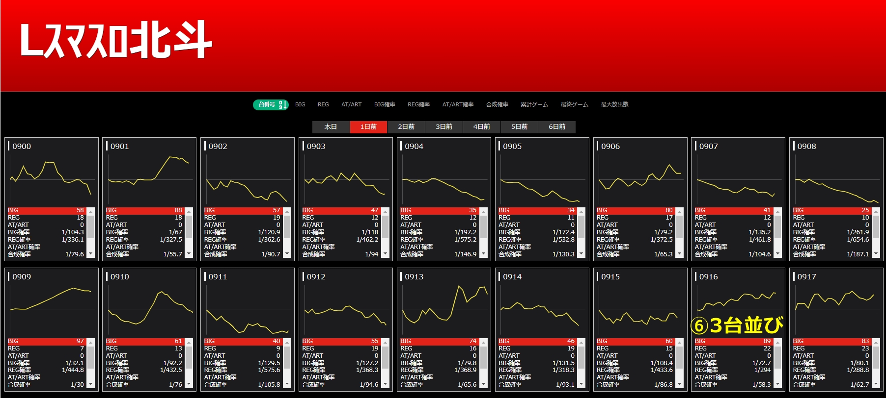Click scroll-down arrow in 0907 data list

pos(778,254)
